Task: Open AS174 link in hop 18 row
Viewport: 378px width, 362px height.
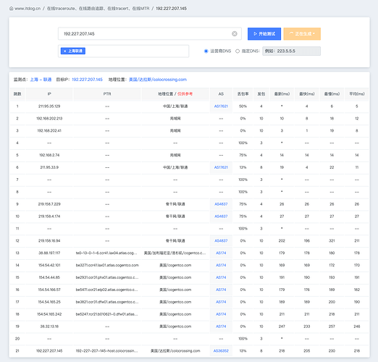Action: click(x=221, y=314)
